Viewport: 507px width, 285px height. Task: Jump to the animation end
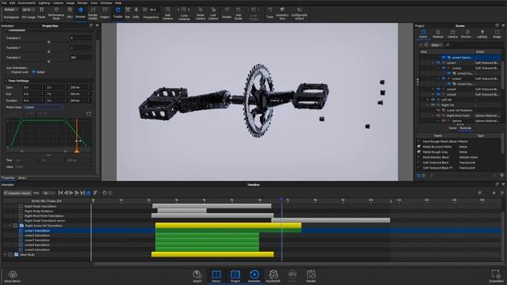(x=82, y=193)
